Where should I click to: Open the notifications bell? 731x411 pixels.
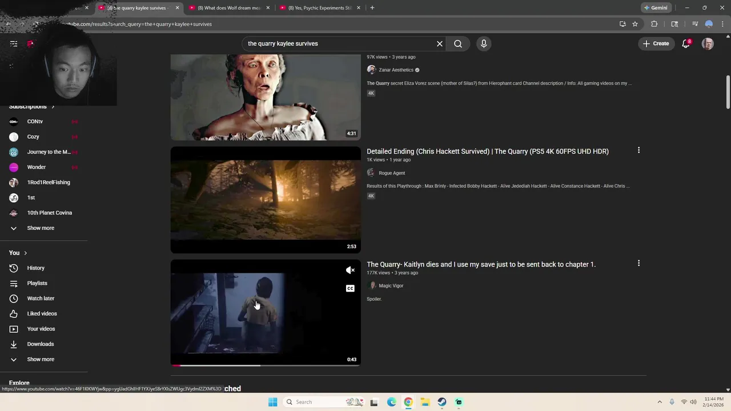(x=686, y=43)
